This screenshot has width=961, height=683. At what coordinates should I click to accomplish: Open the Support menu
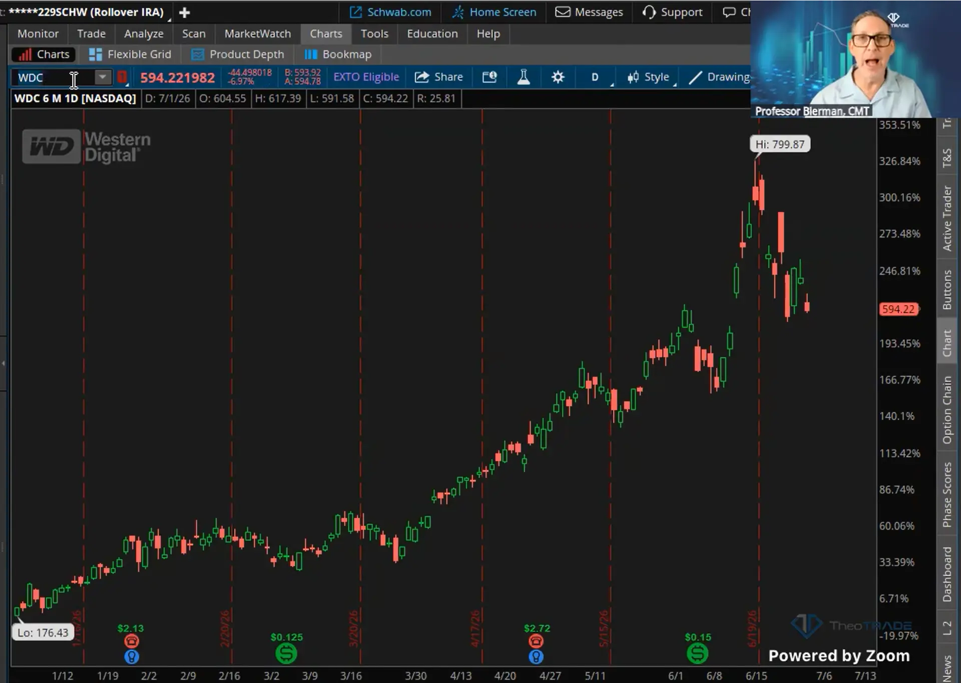coord(672,12)
